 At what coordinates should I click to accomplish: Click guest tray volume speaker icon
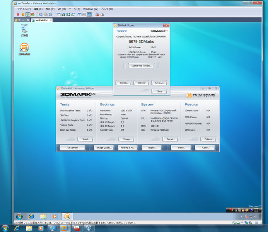coord(256,217)
